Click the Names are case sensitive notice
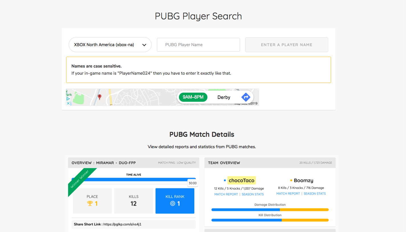The width and height of the screenshot is (406, 232). point(199,70)
